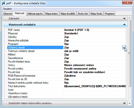Click the Vyp value of Propojení

click(66, 44)
